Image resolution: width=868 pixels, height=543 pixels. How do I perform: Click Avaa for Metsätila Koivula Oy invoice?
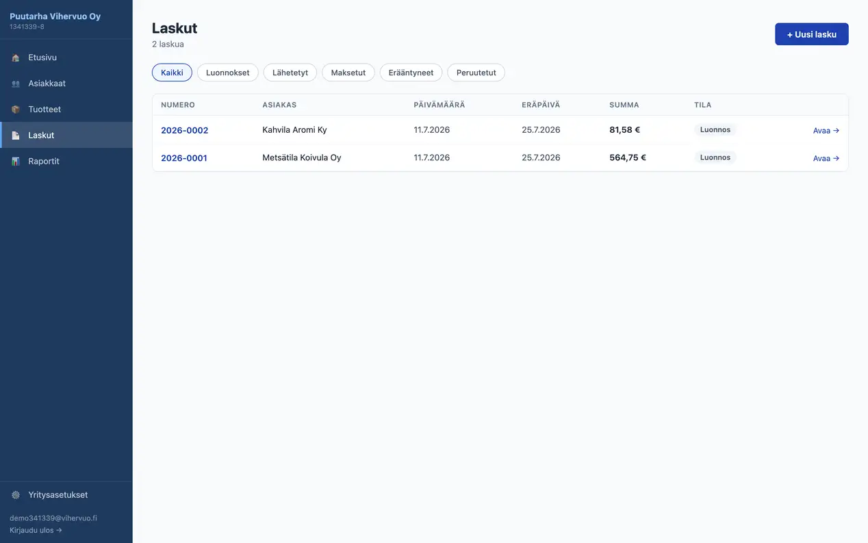826,158
